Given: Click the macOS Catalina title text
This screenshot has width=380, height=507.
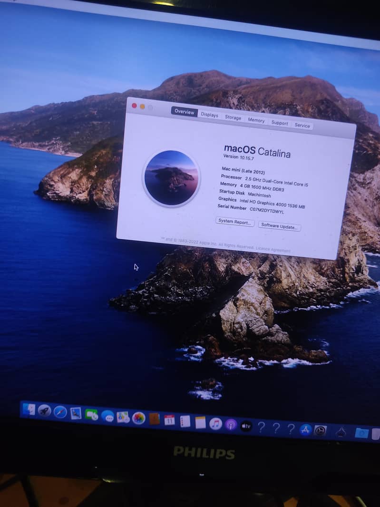Looking at the screenshot, I should click(257, 151).
